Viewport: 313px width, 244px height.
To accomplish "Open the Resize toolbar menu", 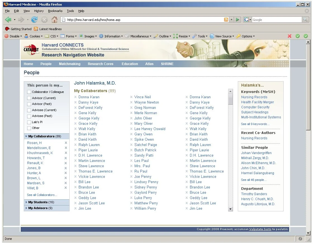I will click(182, 36).
